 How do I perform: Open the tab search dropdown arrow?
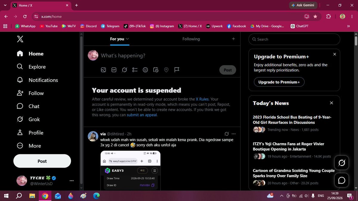point(5,5)
